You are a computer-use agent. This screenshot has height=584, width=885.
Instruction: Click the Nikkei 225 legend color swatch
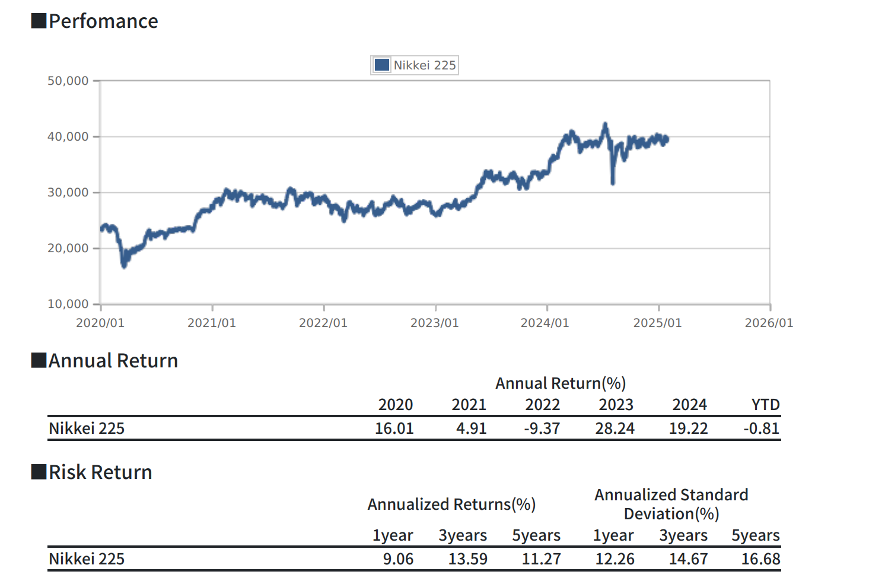pyautogui.click(x=382, y=65)
